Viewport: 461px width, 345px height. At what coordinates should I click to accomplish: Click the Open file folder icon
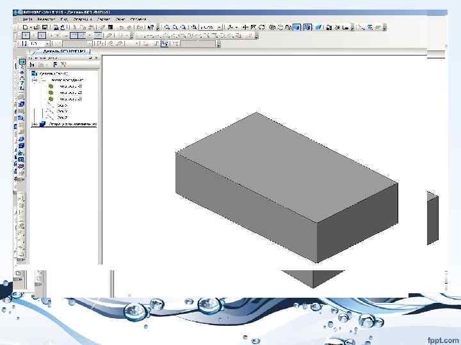(x=36, y=27)
